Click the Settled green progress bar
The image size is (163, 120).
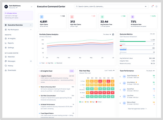(x=133, y=42)
